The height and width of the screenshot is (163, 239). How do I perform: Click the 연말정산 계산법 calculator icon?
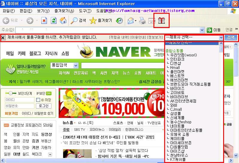click(x=11, y=69)
